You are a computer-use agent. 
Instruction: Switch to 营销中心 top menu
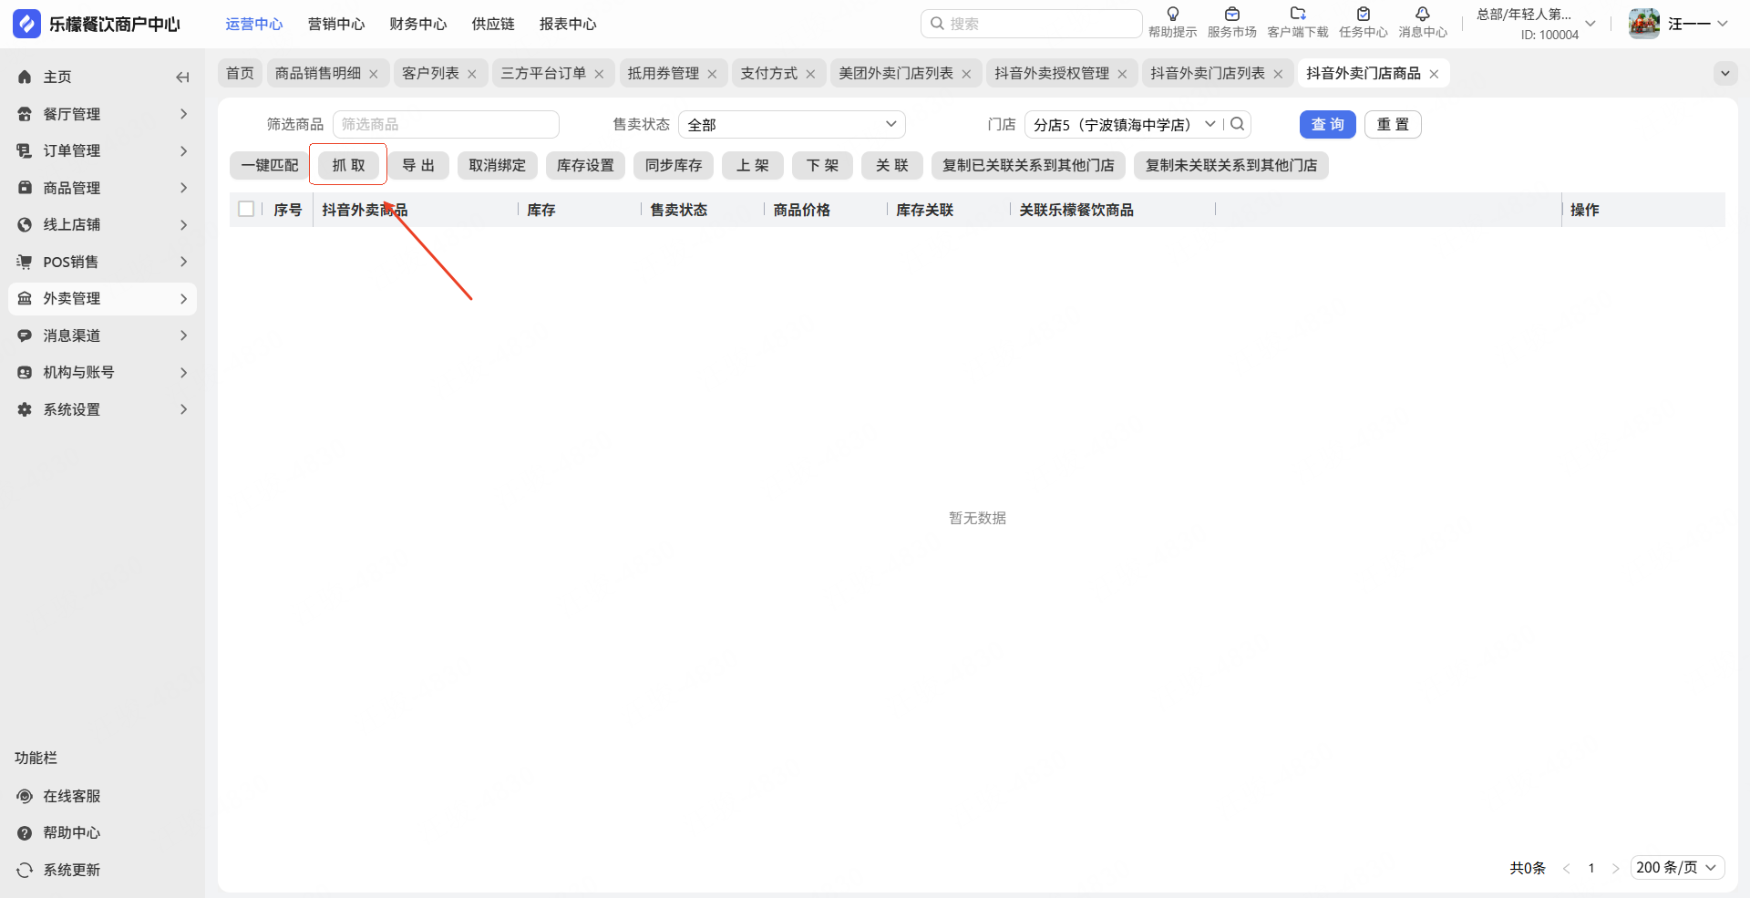[336, 24]
